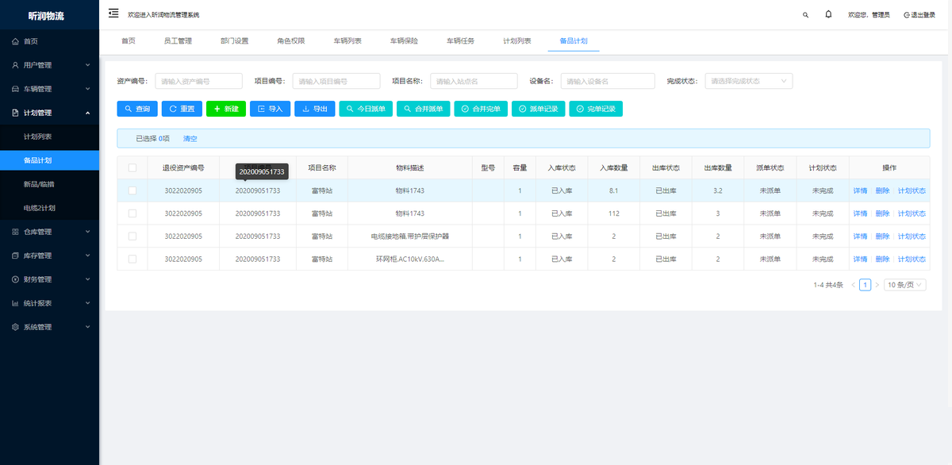This screenshot has height=465, width=952.
Task: Open notifications via the bell icon
Action: click(x=828, y=14)
